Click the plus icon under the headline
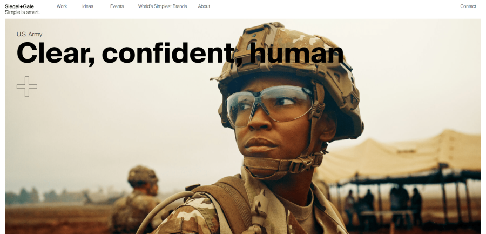This screenshot has width=486, height=234. (27, 86)
